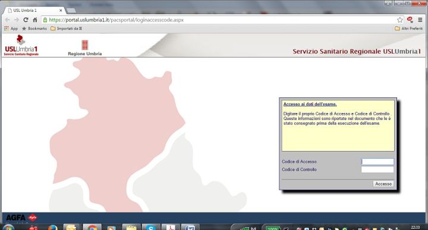Bookmark this page with the star icon
The height and width of the screenshot is (230, 428).
(400, 20)
